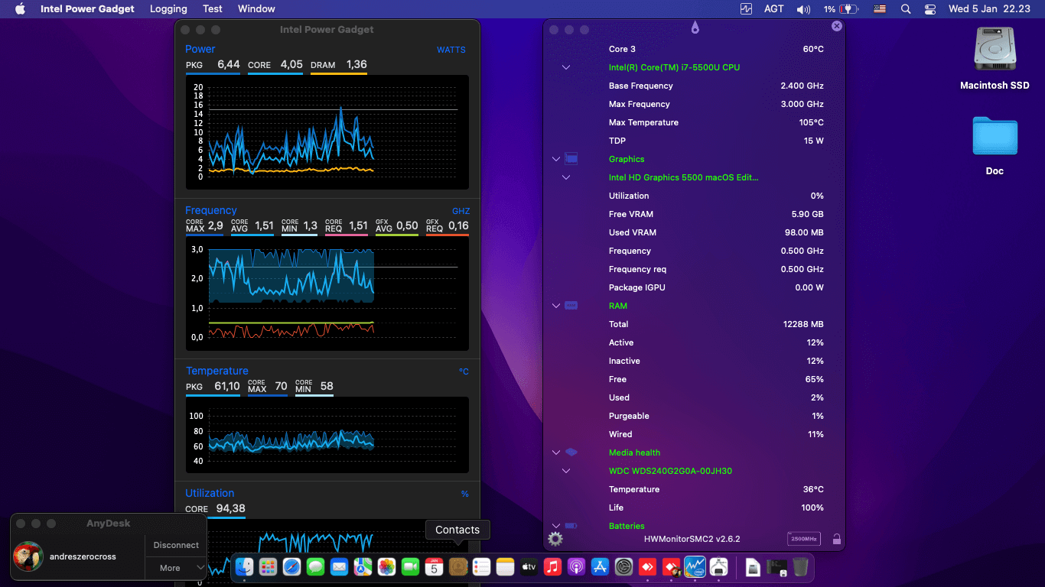Open Spotlight search from the menu bar
The height and width of the screenshot is (587, 1045).
(x=906, y=8)
